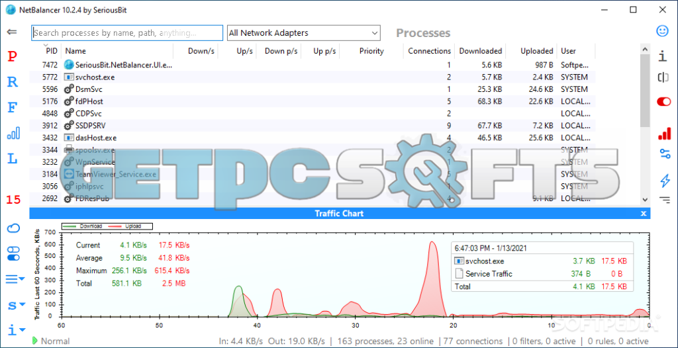Click the 68.3 KB downloaded cell
678x348 pixels.
pyautogui.click(x=488, y=102)
